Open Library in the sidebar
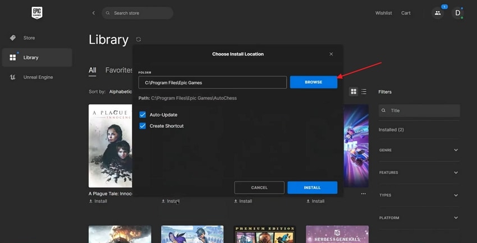 coord(37,58)
